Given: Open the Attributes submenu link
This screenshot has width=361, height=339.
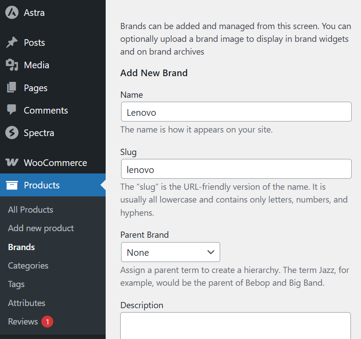Looking at the screenshot, I should pos(26,303).
